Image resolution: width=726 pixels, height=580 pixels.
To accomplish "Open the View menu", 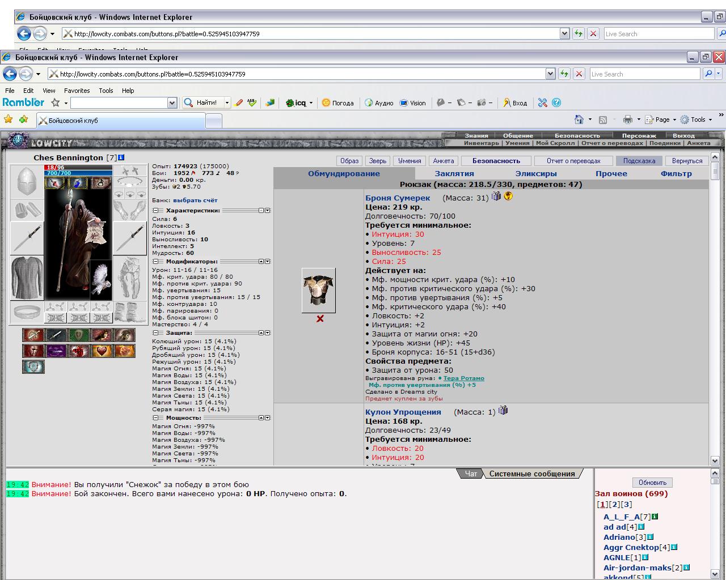I will [49, 91].
